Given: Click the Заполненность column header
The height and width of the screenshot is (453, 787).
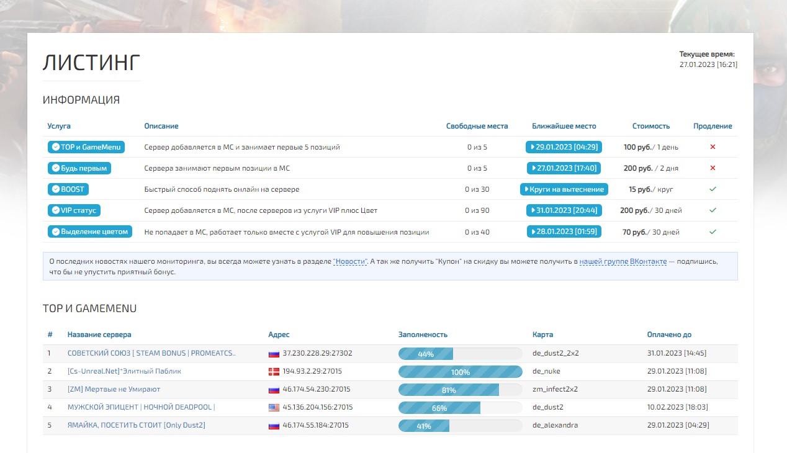Looking at the screenshot, I should (422, 334).
